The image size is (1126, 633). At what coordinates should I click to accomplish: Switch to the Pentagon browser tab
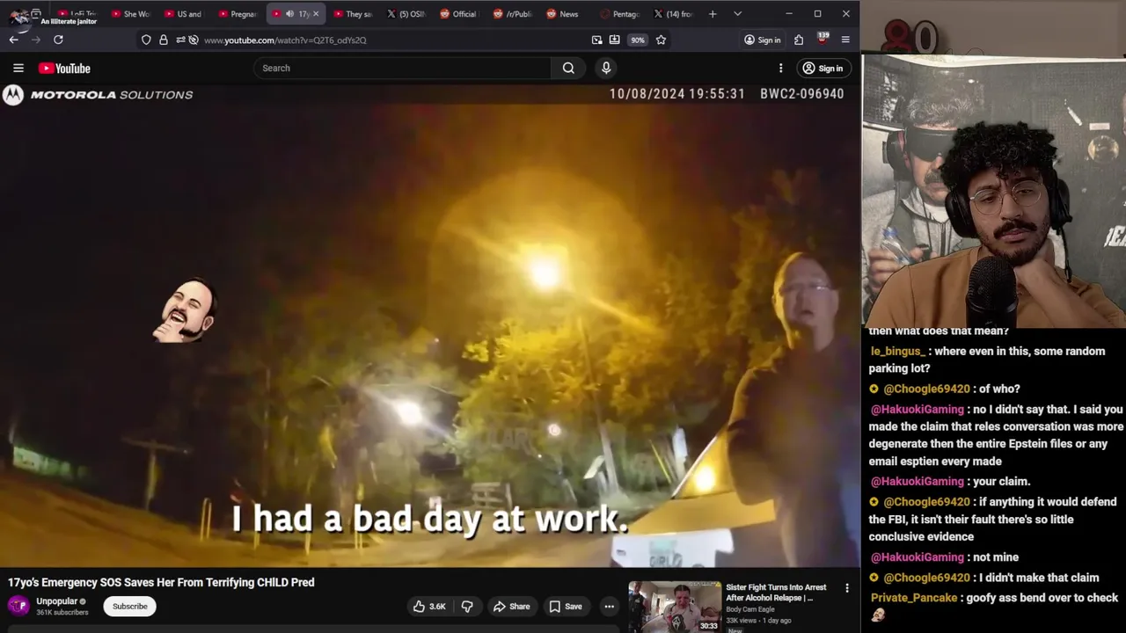[x=620, y=14]
